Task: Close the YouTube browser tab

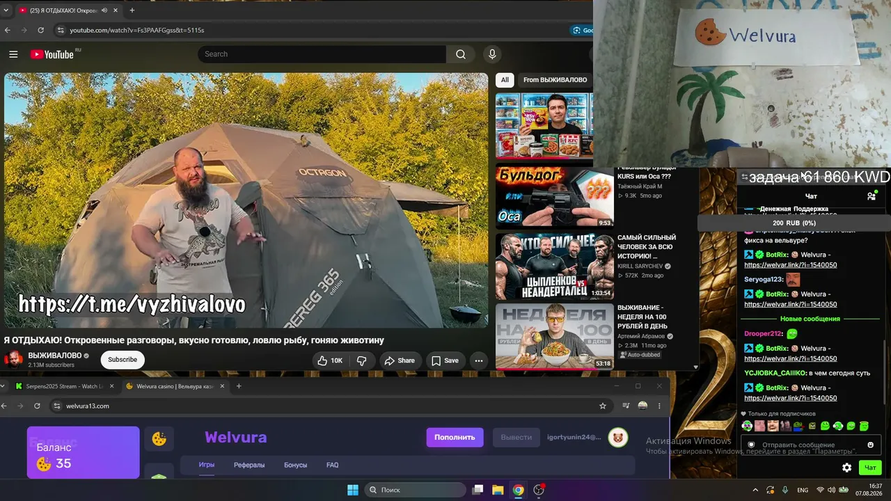Action: [114, 10]
